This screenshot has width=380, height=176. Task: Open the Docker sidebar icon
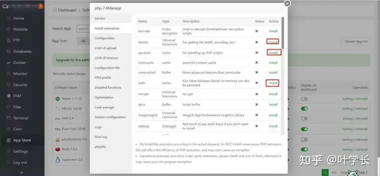(8, 63)
